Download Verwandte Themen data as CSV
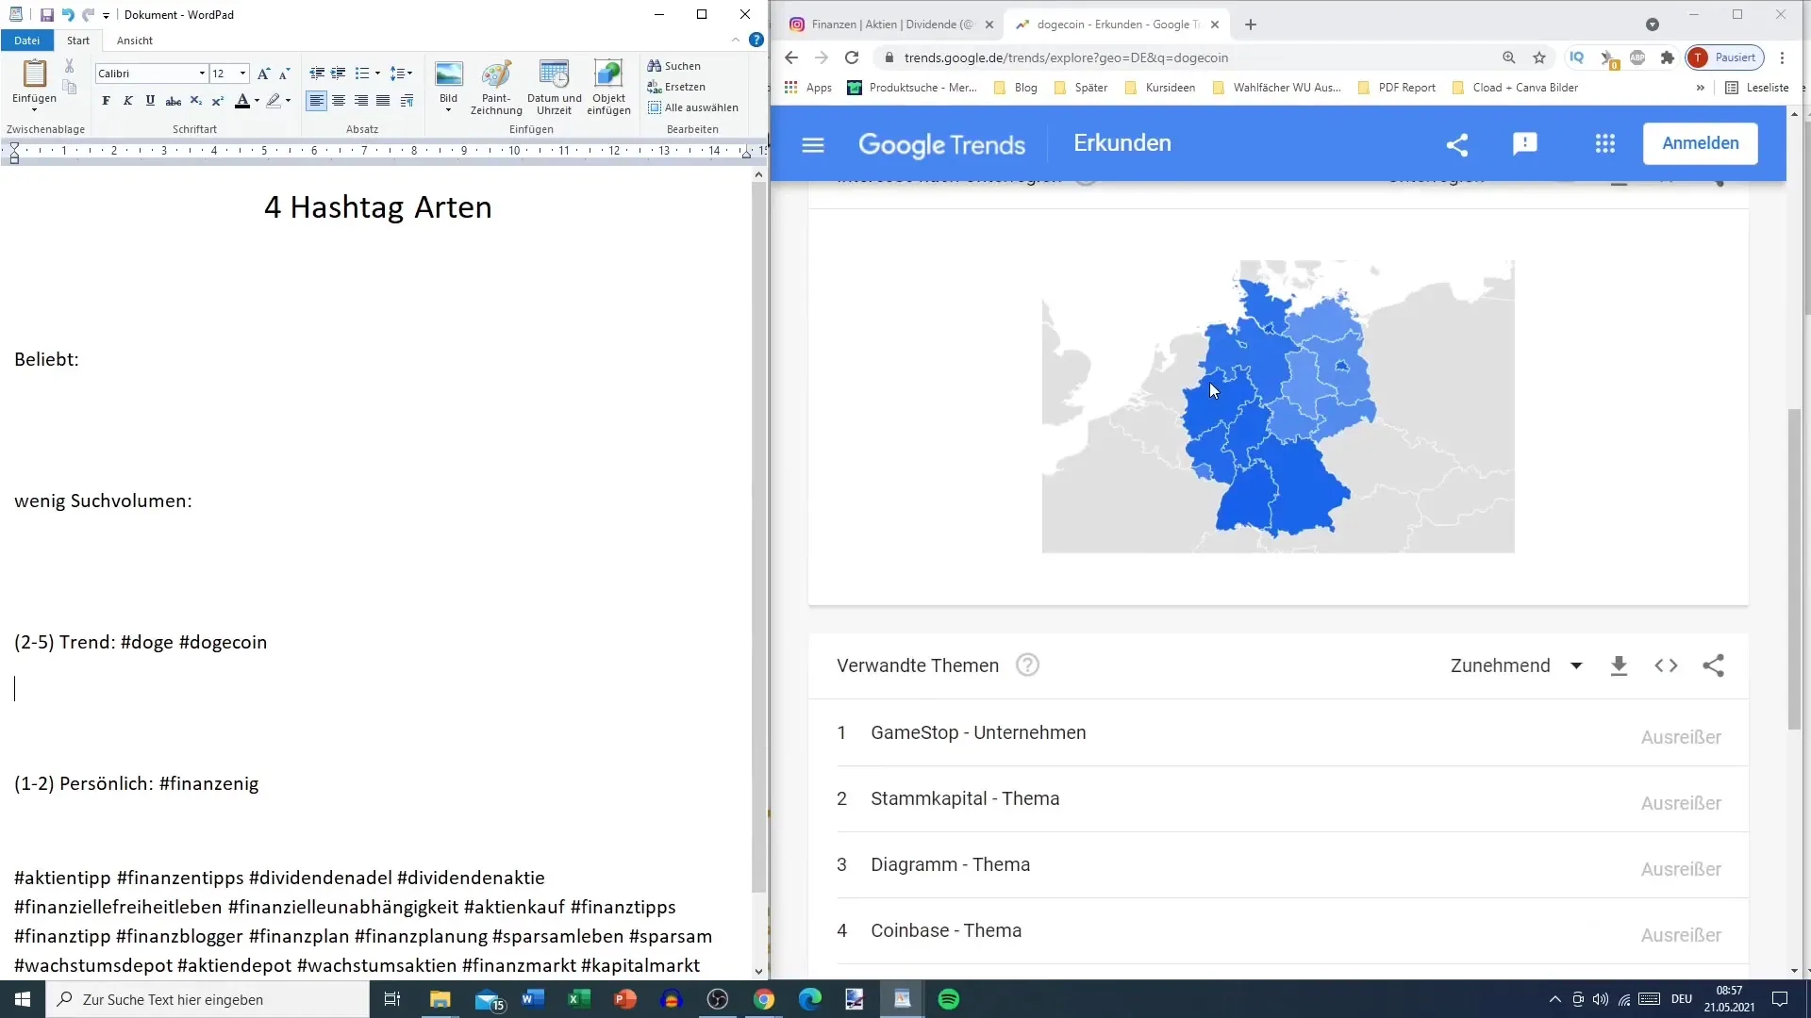The height and width of the screenshot is (1018, 1811). point(1620,666)
